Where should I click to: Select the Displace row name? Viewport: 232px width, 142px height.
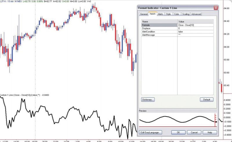pos(159,29)
